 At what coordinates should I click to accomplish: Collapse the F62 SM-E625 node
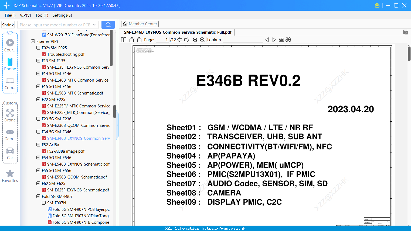[38, 183]
